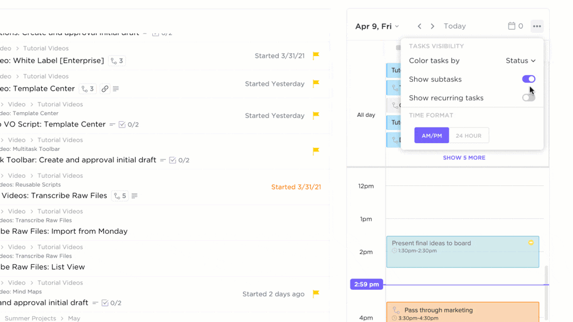Open the three-dot calendar options menu

(537, 26)
